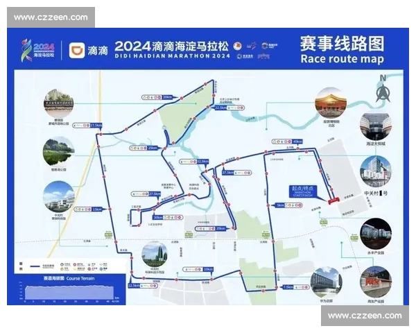This screenshot has height=333, width=416.
Task: Click the dark blue route line legend sample
Action: (x=35, y=266)
